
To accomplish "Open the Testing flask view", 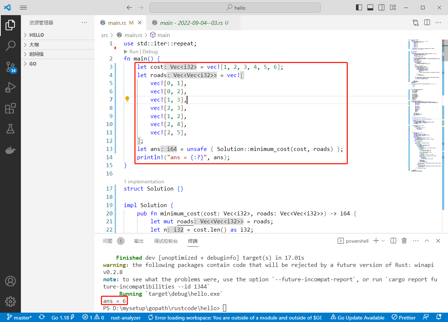I will 10,129.
